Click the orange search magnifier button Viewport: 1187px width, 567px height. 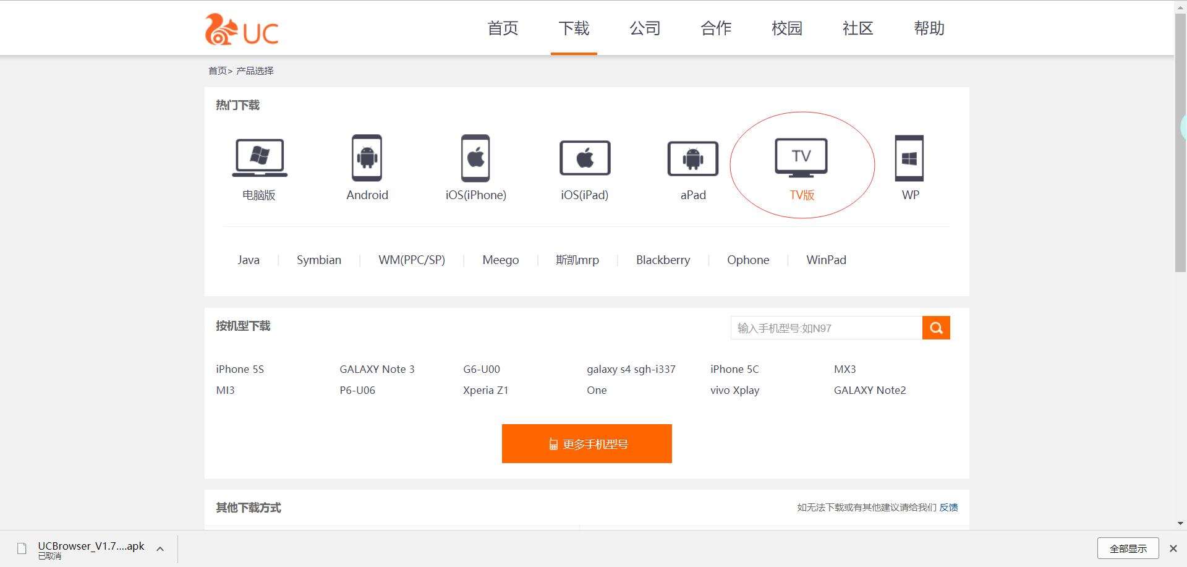(936, 328)
